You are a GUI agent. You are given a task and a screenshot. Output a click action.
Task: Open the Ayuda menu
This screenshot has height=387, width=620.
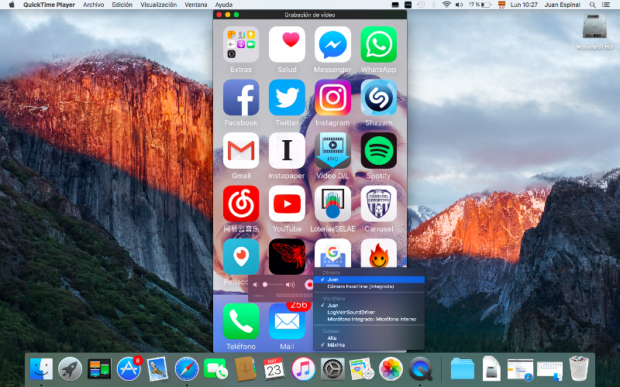coord(223,5)
